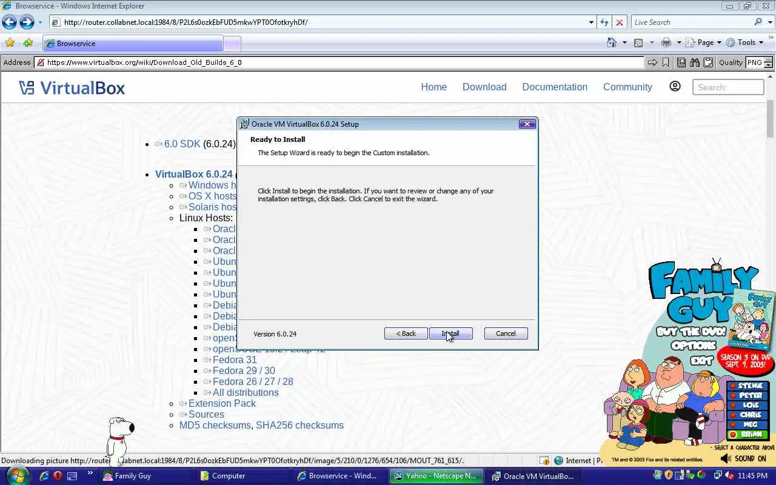
Task: Go forward with IE forward arrow
Action: (27, 22)
